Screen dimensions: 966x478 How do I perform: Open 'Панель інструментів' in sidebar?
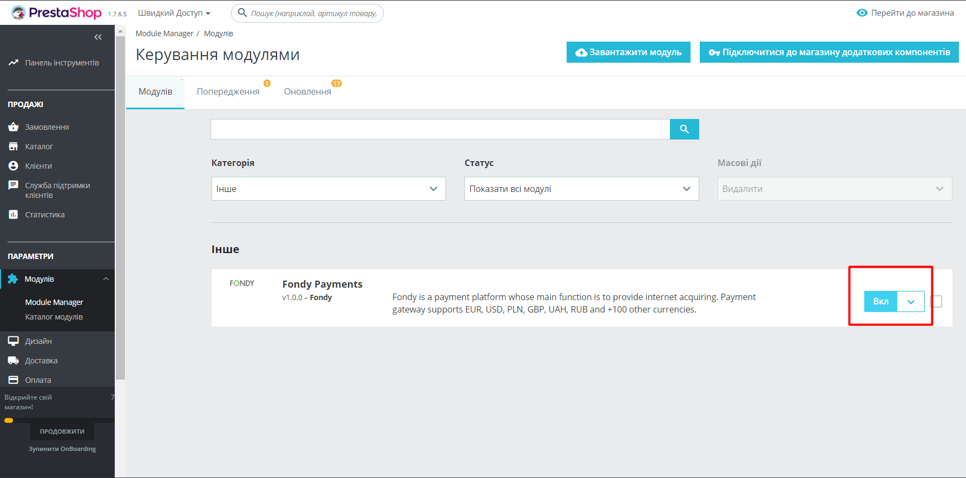coord(62,63)
